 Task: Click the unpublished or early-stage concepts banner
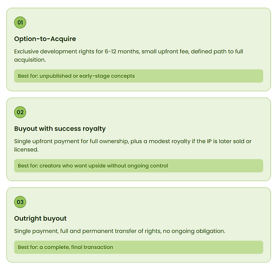(x=138, y=76)
